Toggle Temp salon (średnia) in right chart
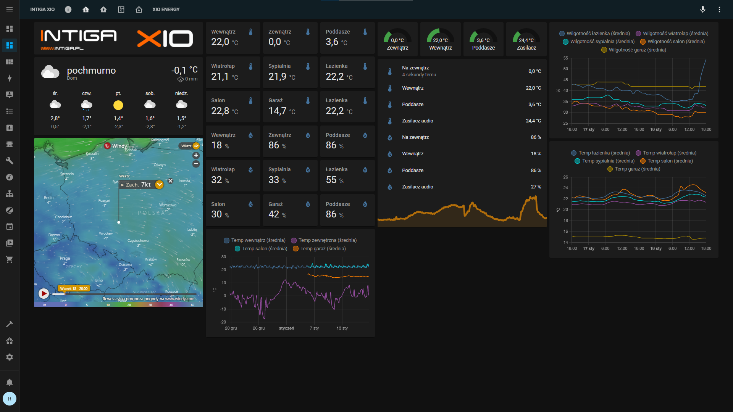This screenshot has width=733, height=412. [666, 161]
